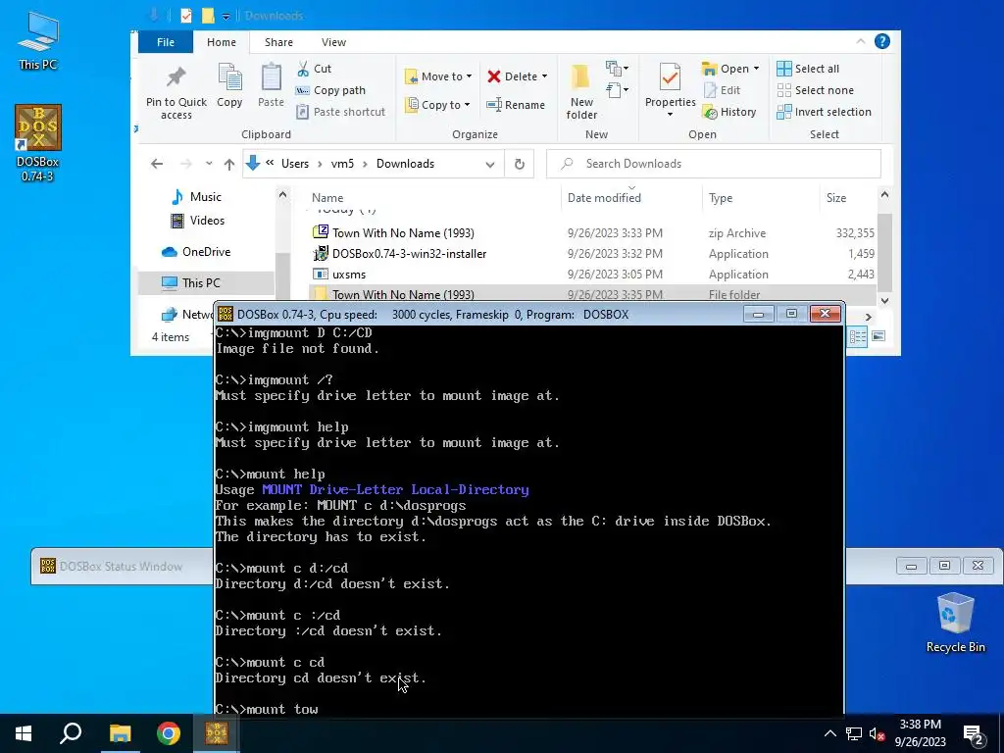The image size is (1004, 753).
Task: Open Quick Access Toolbar customize arrow
Action: (226, 16)
